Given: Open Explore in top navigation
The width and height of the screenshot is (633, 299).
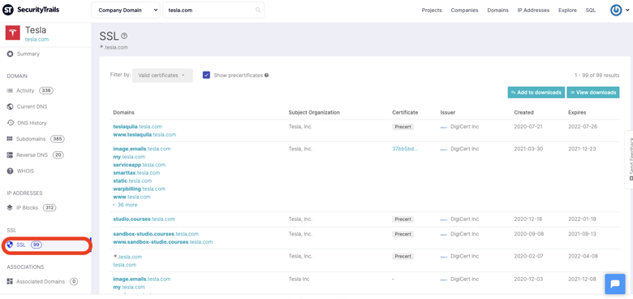Looking at the screenshot, I should [567, 10].
